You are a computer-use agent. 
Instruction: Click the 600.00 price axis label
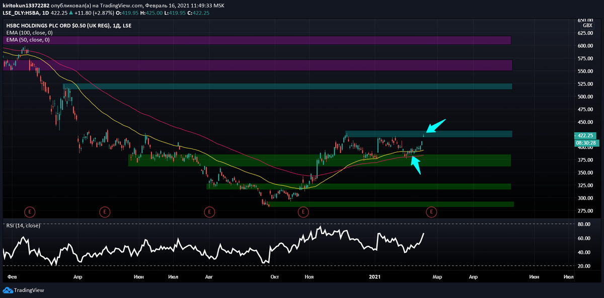pyautogui.click(x=585, y=45)
